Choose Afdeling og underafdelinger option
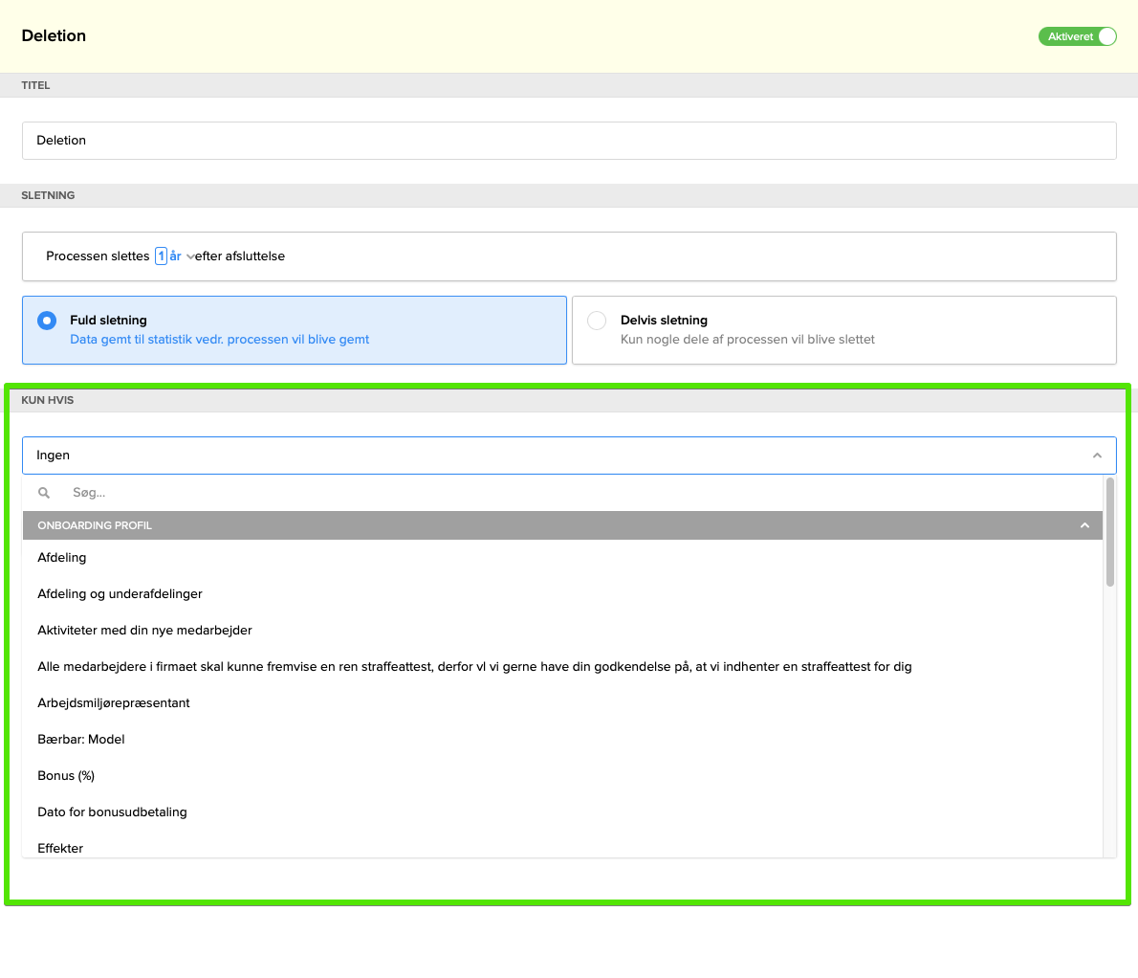The width and height of the screenshot is (1138, 978). coord(120,594)
